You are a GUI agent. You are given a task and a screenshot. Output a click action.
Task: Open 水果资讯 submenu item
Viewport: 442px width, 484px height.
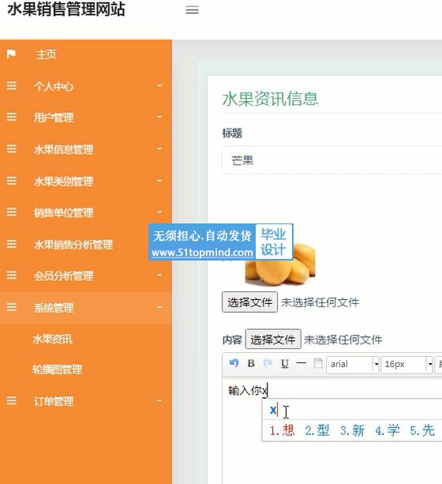pos(52,340)
